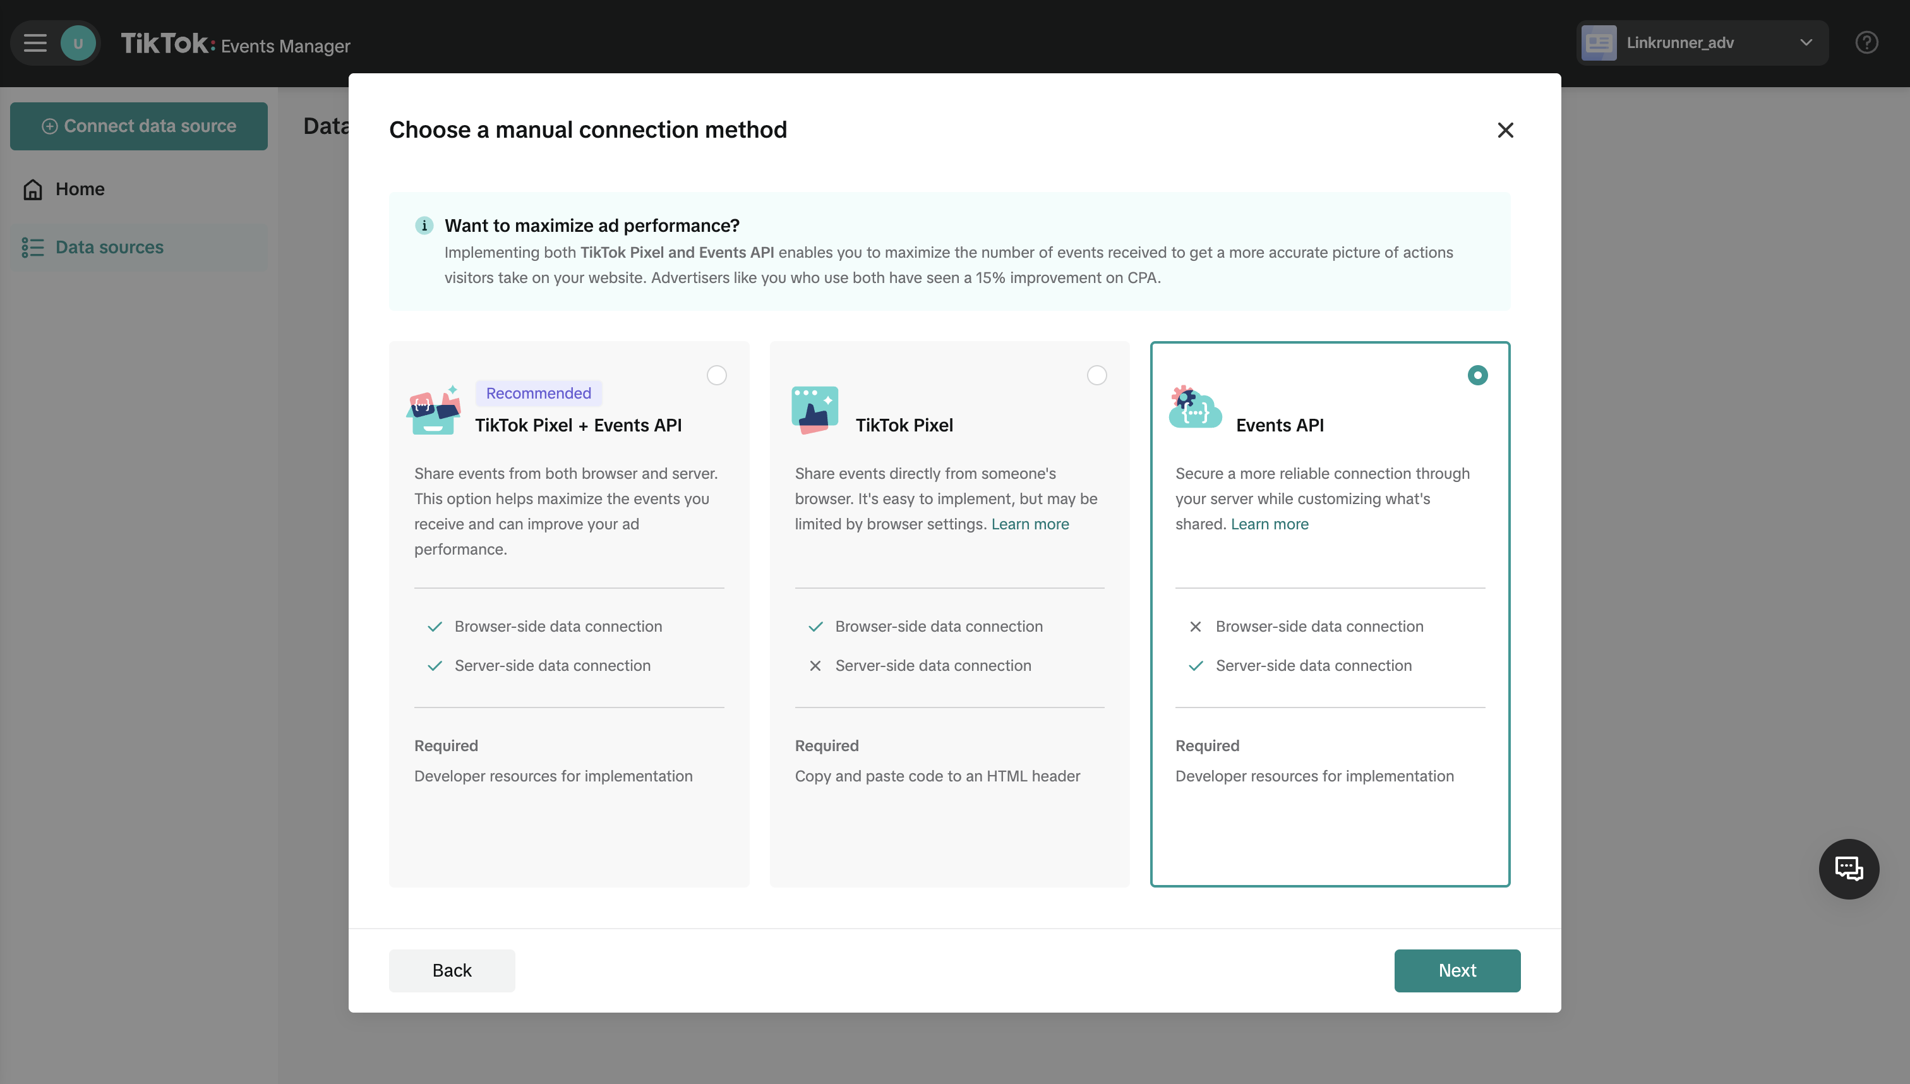Click checkmark beside Browser-side in TikTok Pixel card
1910x1084 pixels.
click(815, 627)
